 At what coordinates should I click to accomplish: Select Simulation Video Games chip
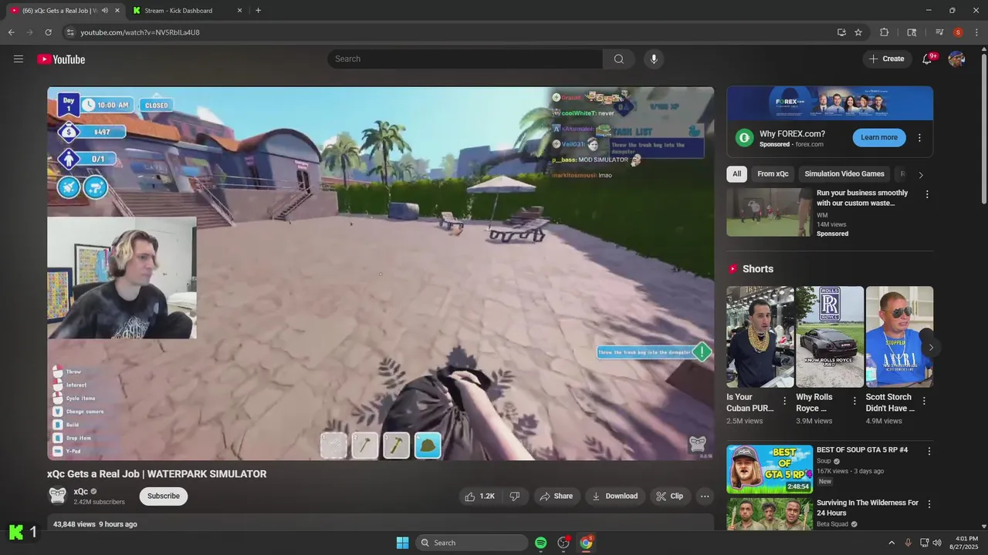click(x=844, y=174)
